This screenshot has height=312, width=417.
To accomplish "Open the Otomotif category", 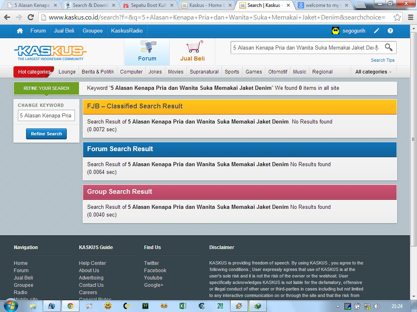I will 278,72.
